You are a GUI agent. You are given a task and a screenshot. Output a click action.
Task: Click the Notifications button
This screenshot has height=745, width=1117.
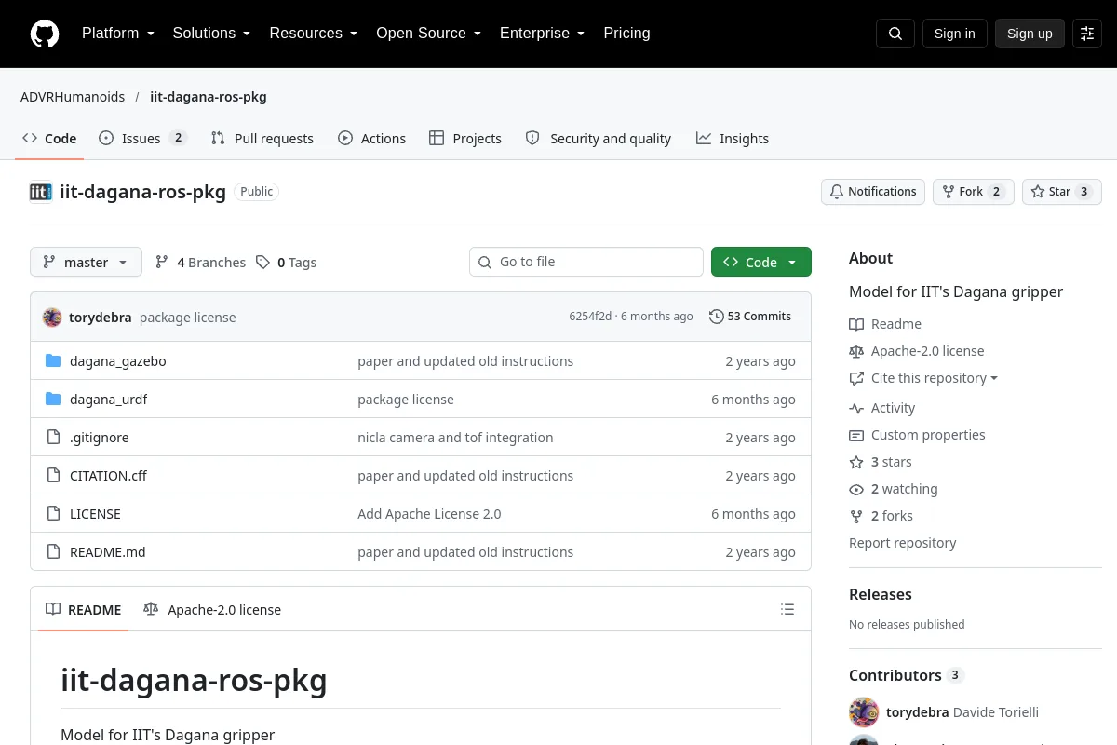(x=873, y=192)
